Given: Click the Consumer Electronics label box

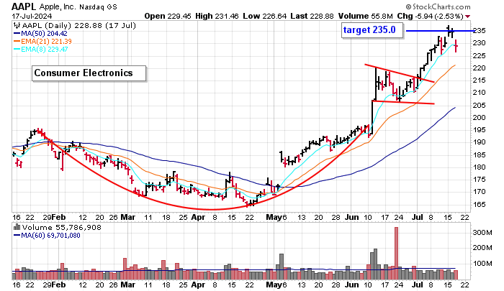Looking at the screenshot, I should pyautogui.click(x=89, y=73).
